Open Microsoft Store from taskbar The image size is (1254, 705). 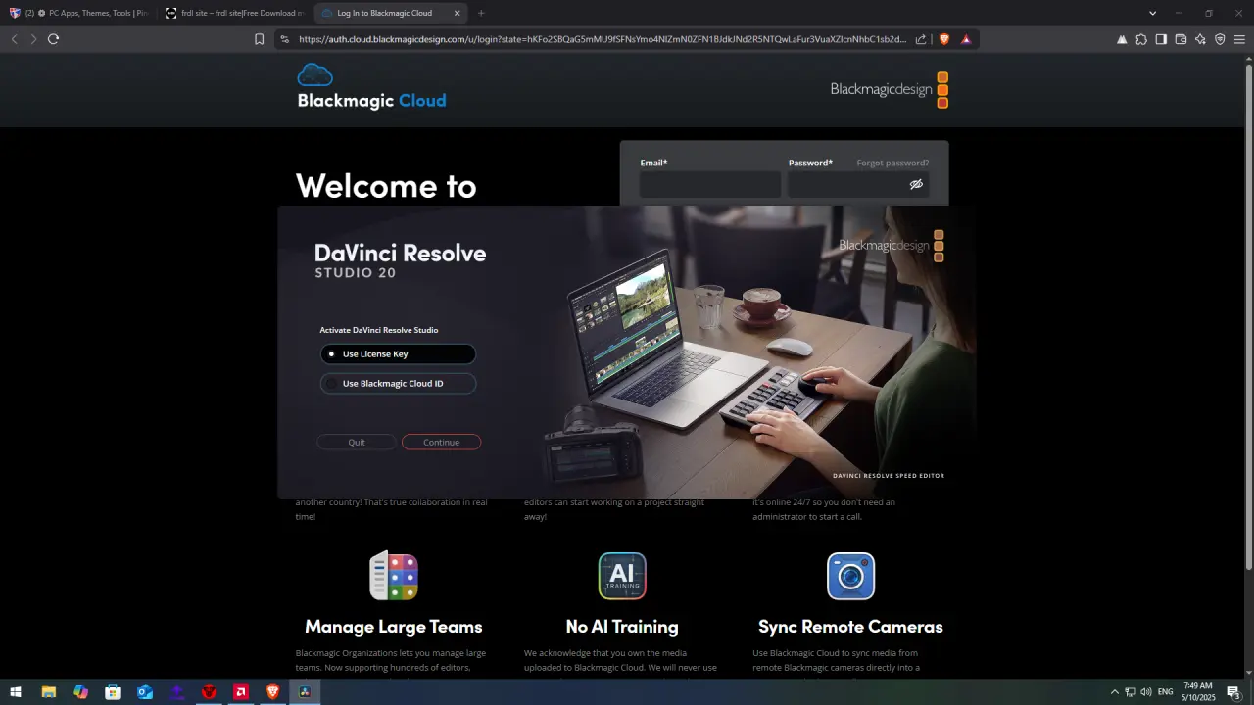point(113,692)
